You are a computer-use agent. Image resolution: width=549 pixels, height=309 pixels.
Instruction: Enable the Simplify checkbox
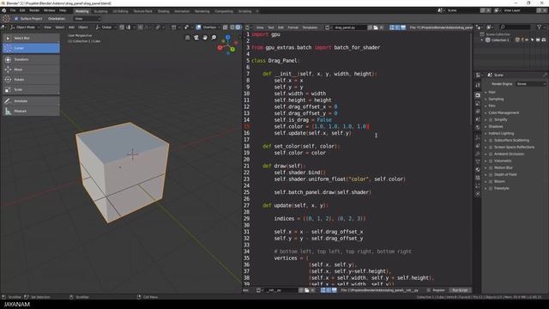tap(491, 120)
